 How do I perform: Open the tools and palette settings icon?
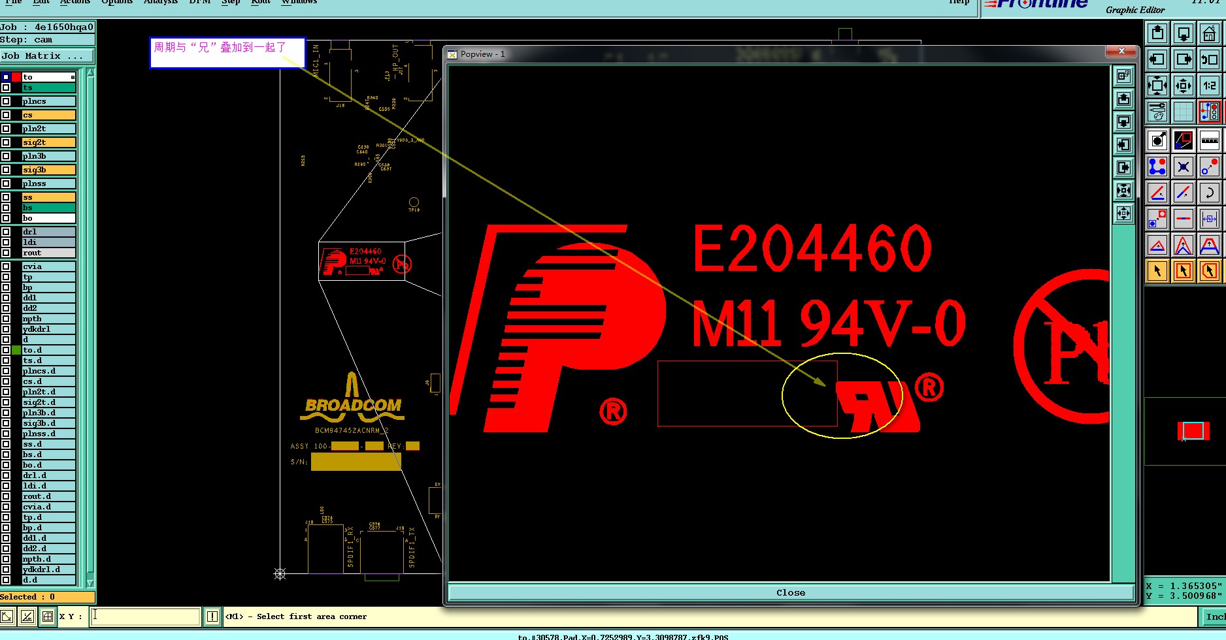tap(1157, 112)
